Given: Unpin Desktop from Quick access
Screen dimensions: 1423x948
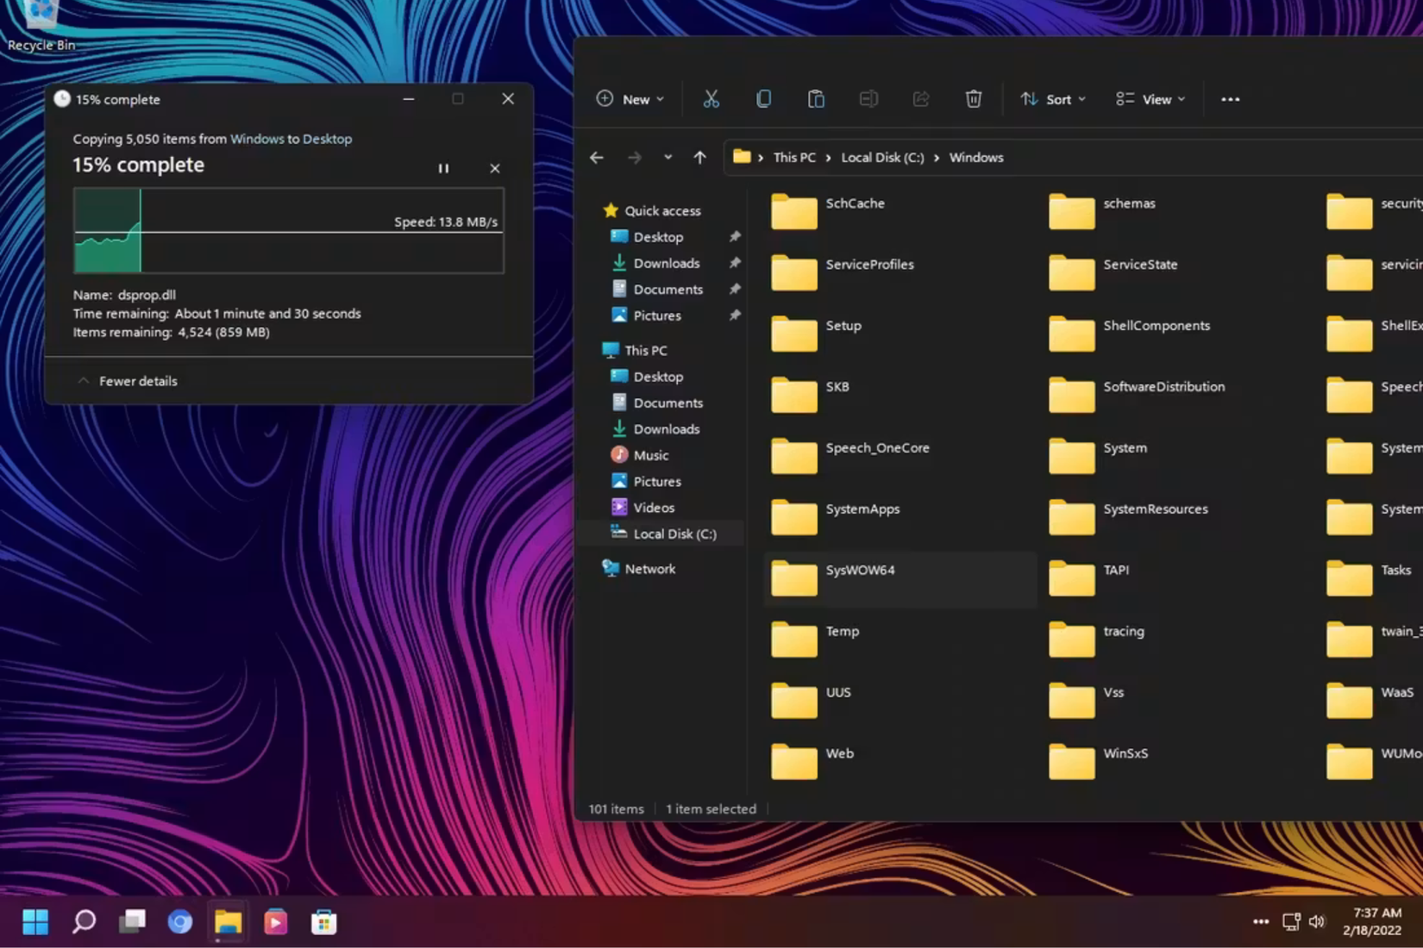Looking at the screenshot, I should click(735, 237).
